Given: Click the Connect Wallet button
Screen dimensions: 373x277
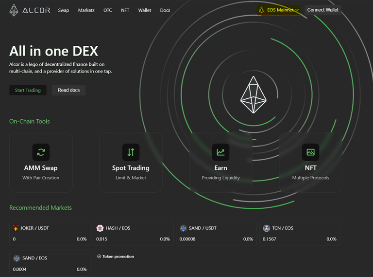Looking at the screenshot, I should point(323,10).
